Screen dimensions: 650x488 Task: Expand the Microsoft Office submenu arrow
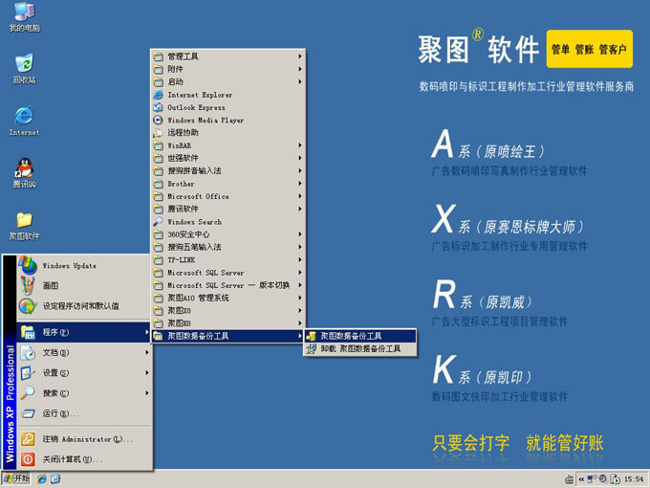pyautogui.click(x=300, y=196)
